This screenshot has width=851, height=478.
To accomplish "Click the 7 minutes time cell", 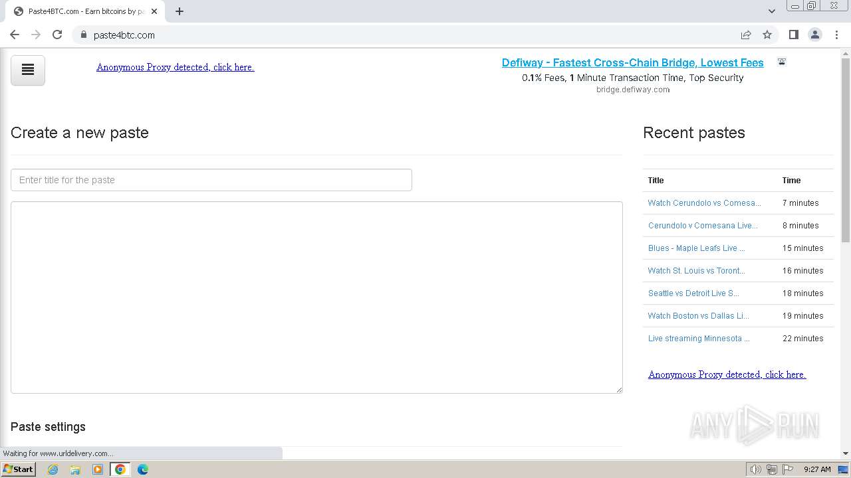I will click(x=800, y=203).
